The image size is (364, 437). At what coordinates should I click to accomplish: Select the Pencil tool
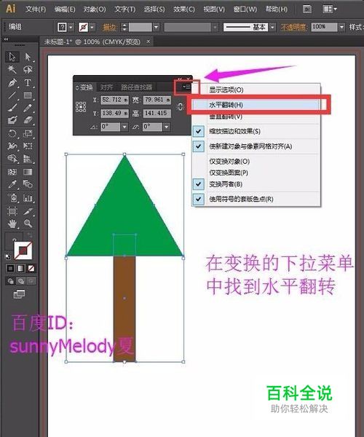[x=28, y=108]
